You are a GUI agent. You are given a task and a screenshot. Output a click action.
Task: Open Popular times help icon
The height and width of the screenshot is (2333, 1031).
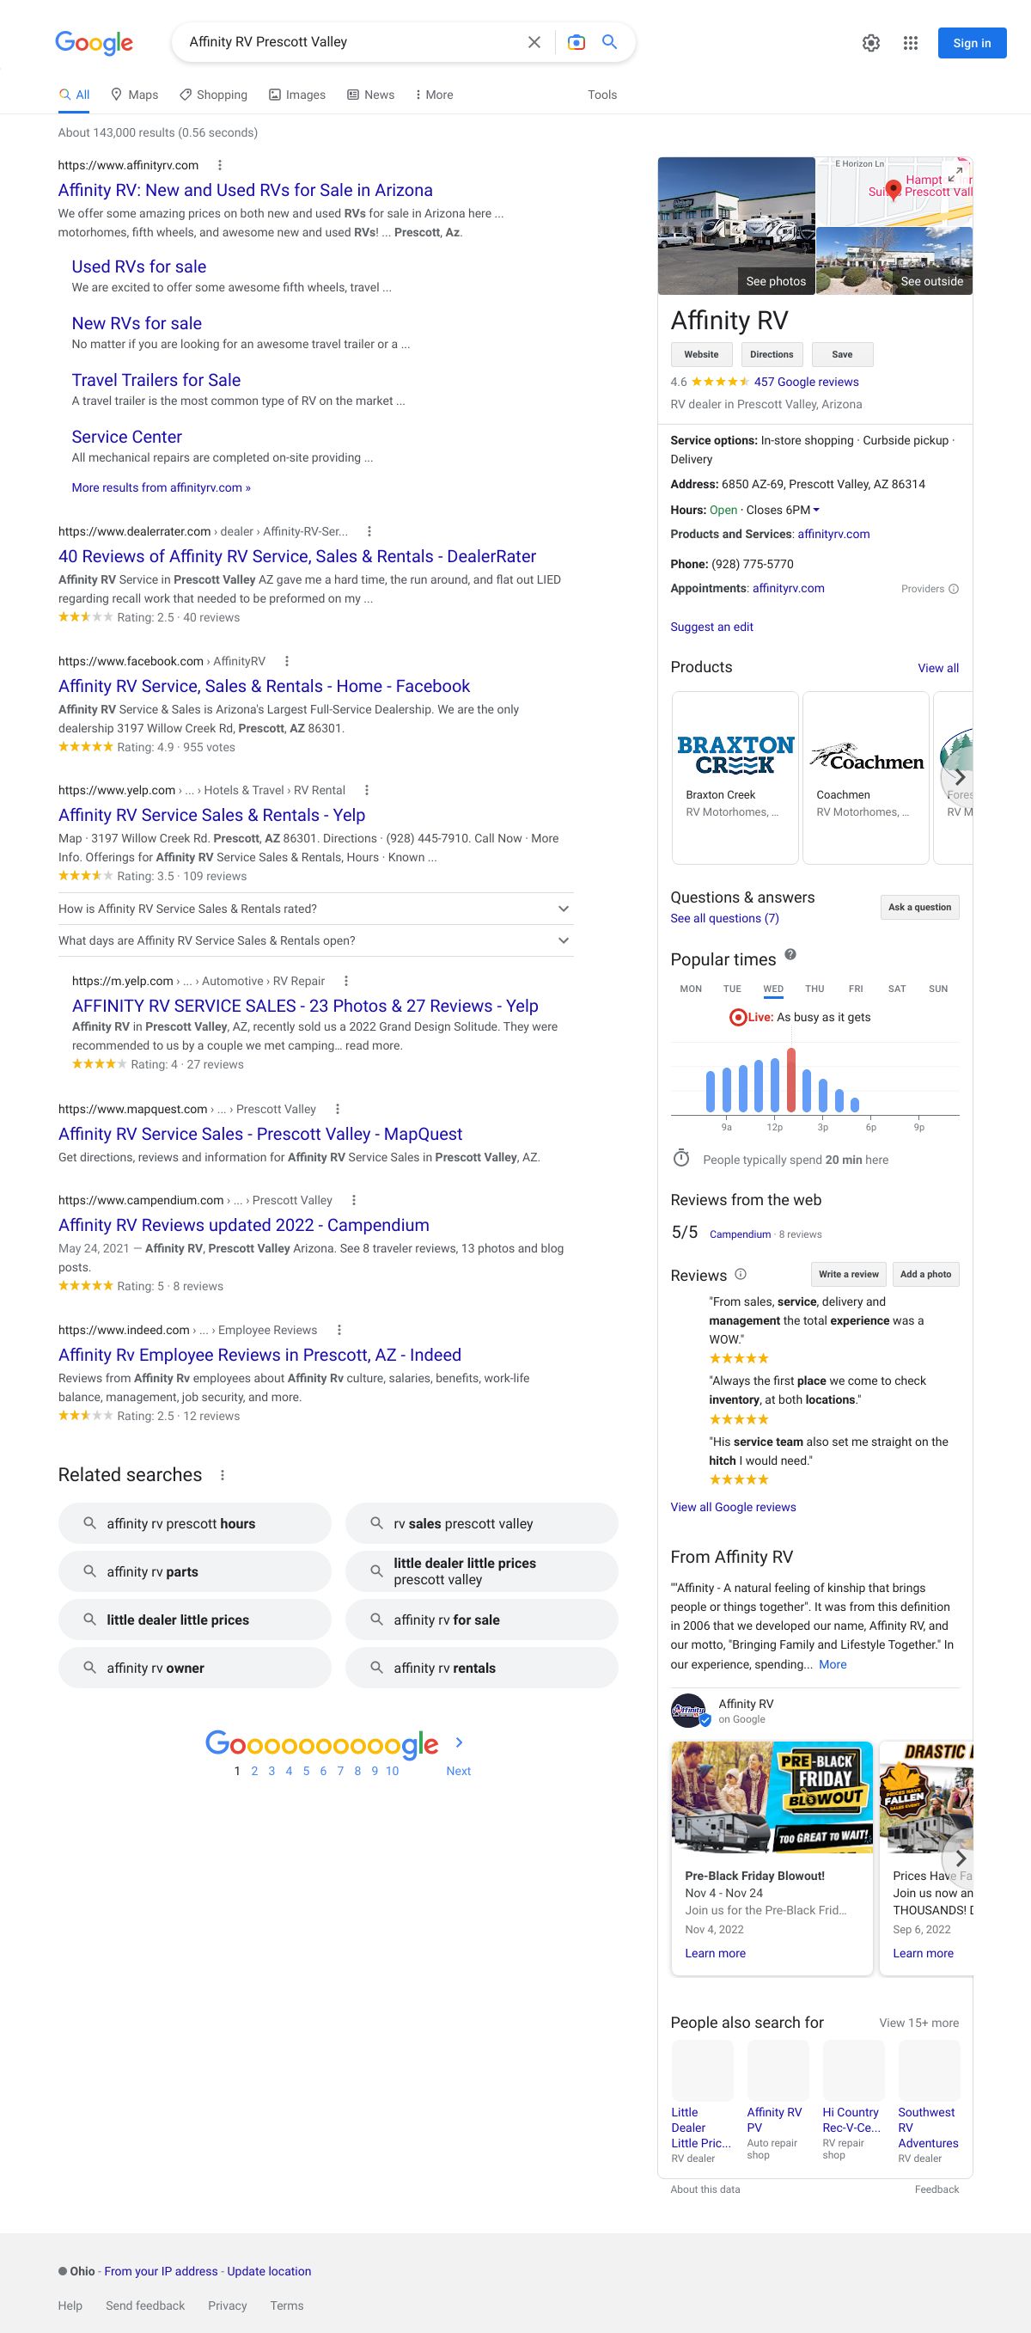coord(790,954)
